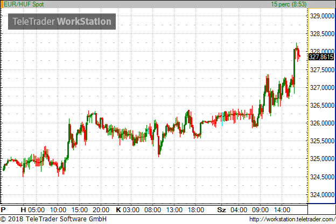
Task: Click the 329,0000 price axis label
Action: 322,16
